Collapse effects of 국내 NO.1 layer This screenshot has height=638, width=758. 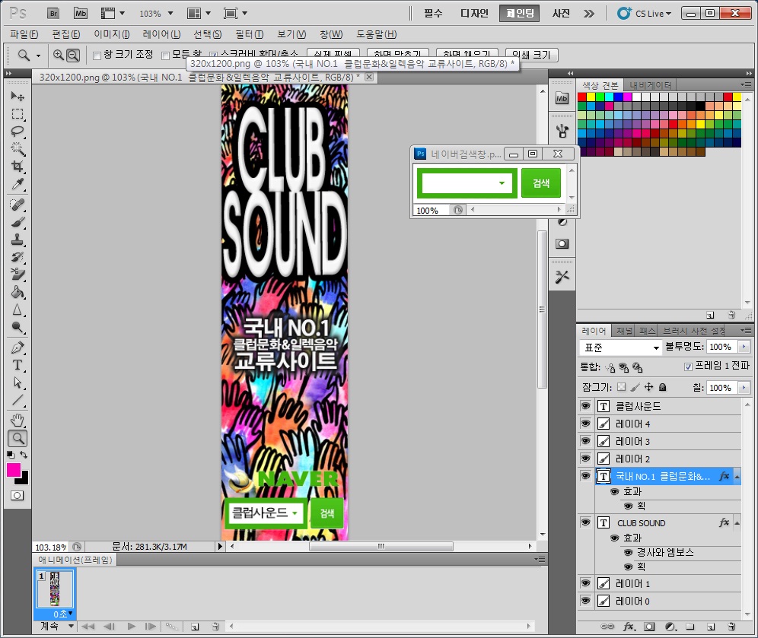click(737, 477)
